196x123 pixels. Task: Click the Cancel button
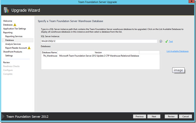point(185,116)
